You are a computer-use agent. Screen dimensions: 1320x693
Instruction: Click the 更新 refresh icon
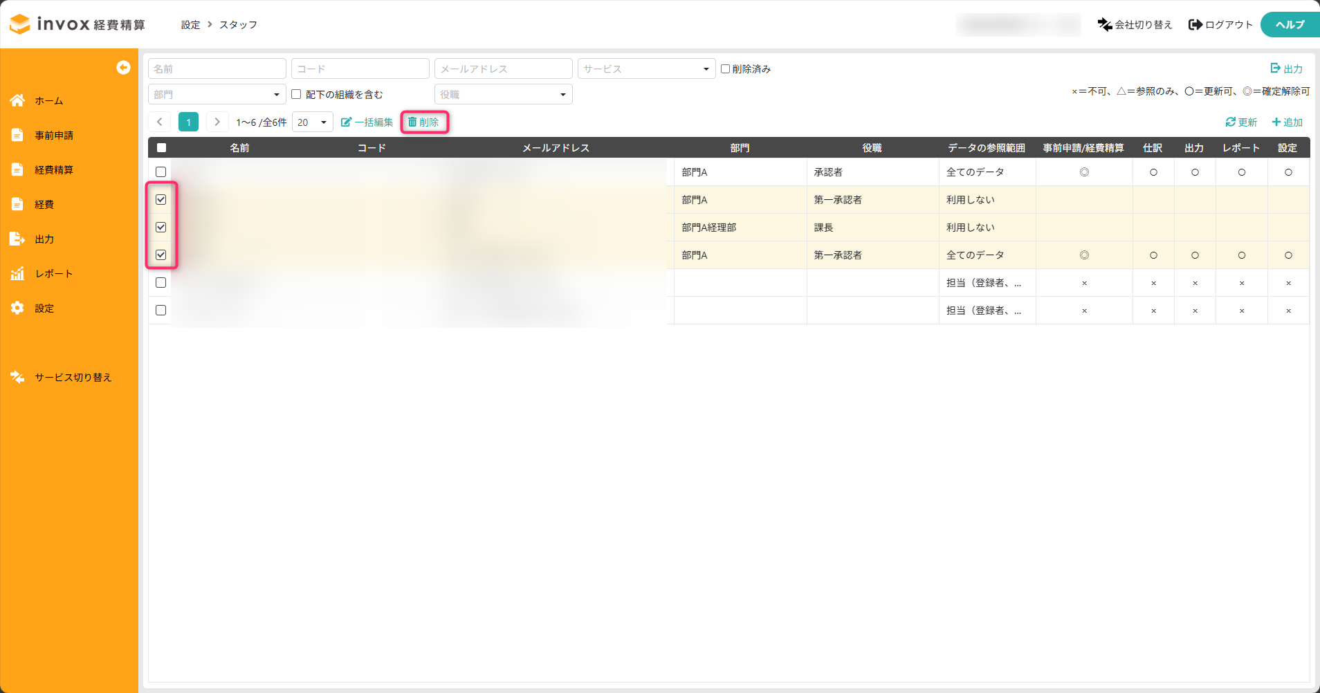pyautogui.click(x=1230, y=122)
